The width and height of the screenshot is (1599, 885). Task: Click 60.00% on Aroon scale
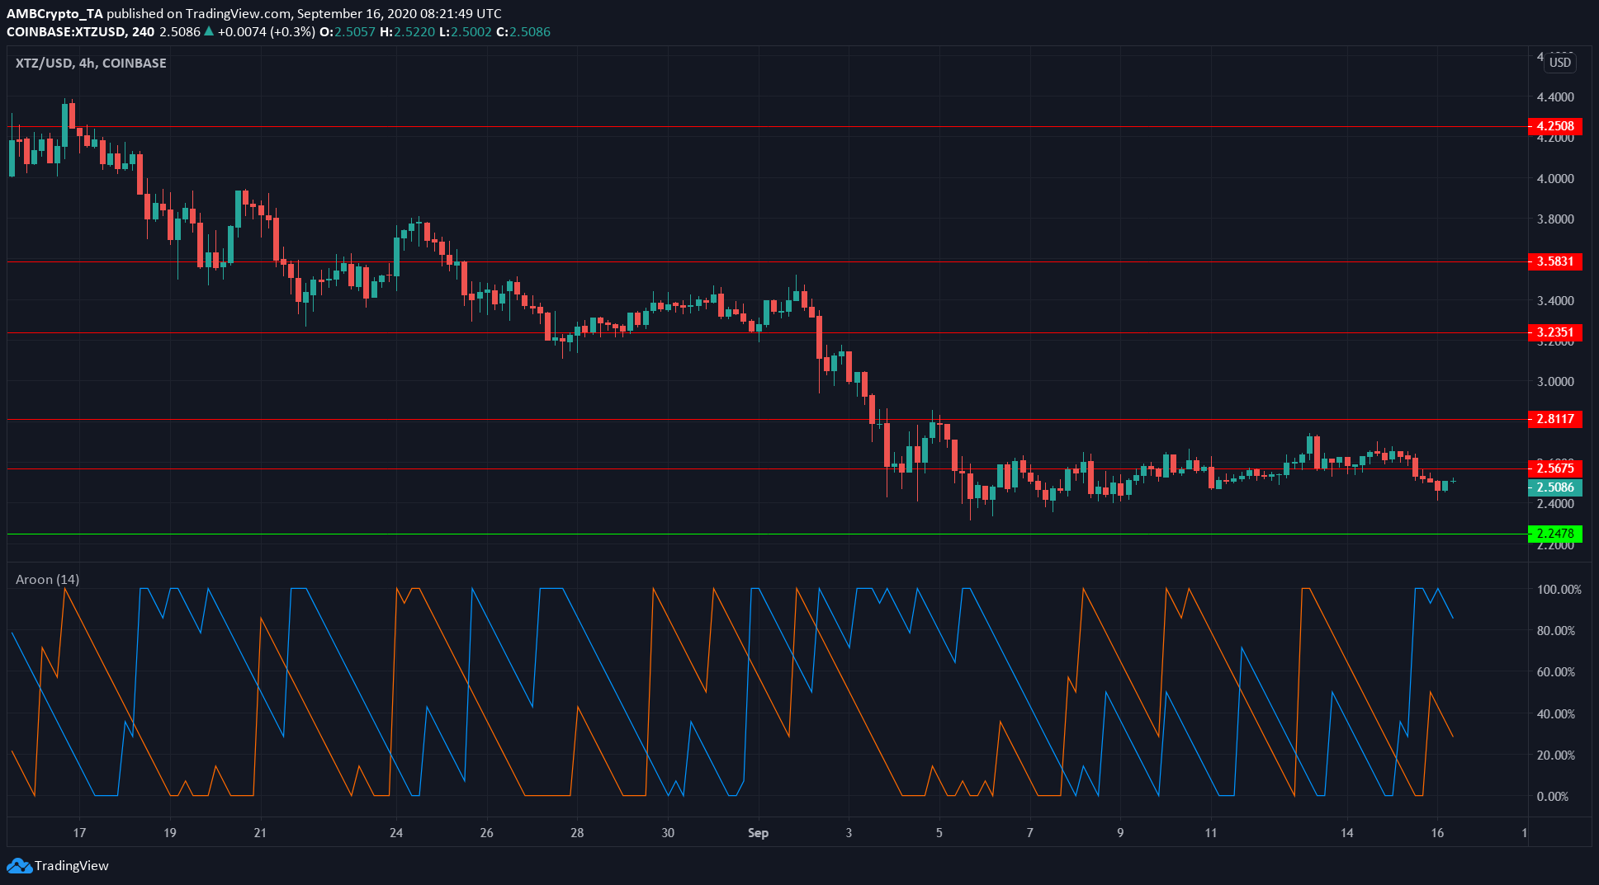[x=1555, y=672]
